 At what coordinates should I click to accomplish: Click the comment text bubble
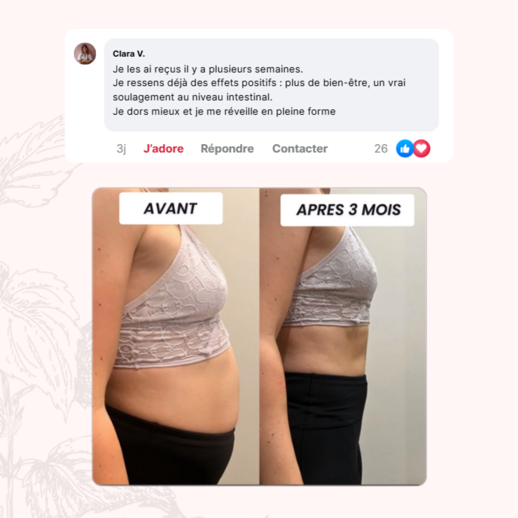(x=271, y=85)
